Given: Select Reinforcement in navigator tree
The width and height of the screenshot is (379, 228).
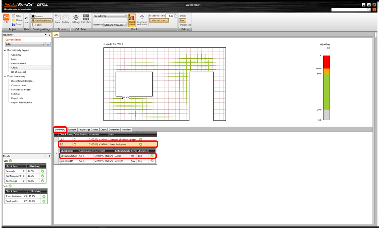Looking at the screenshot, I should coord(19,63).
